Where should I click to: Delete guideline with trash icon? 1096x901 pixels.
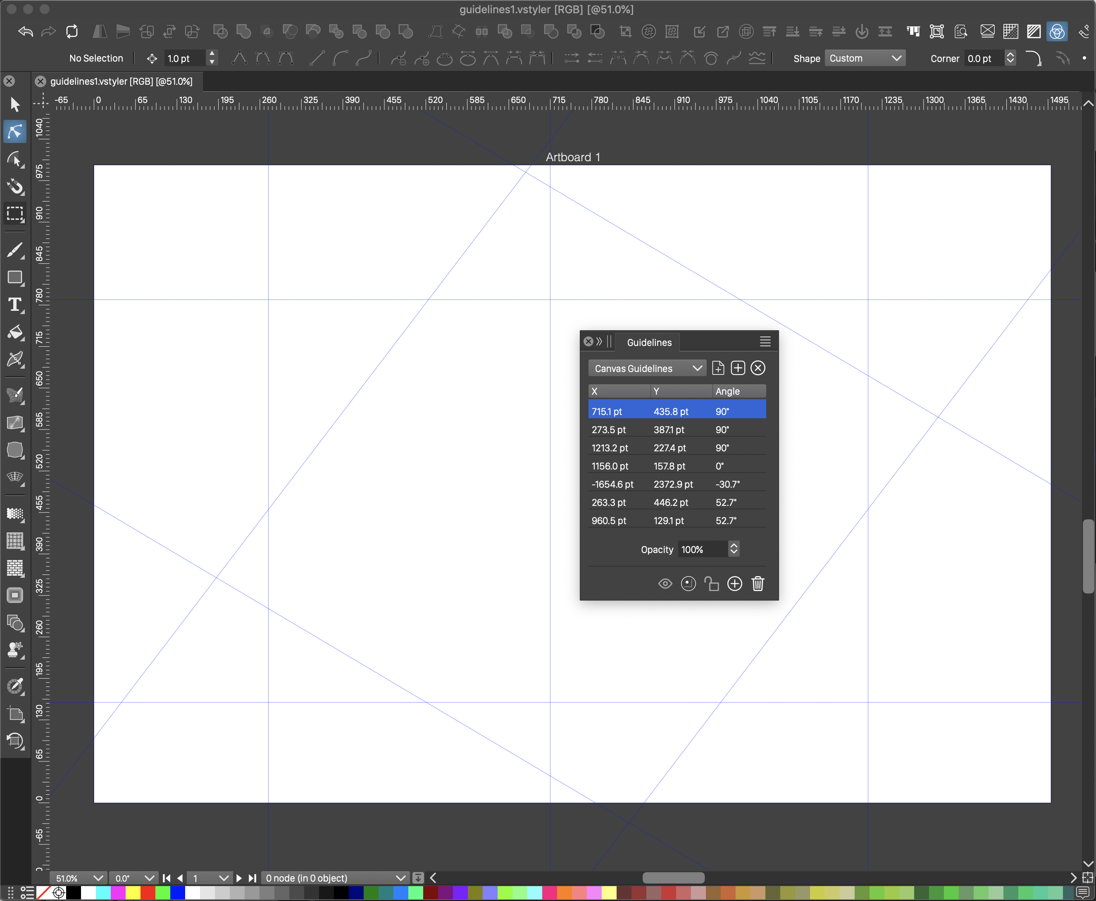point(758,584)
